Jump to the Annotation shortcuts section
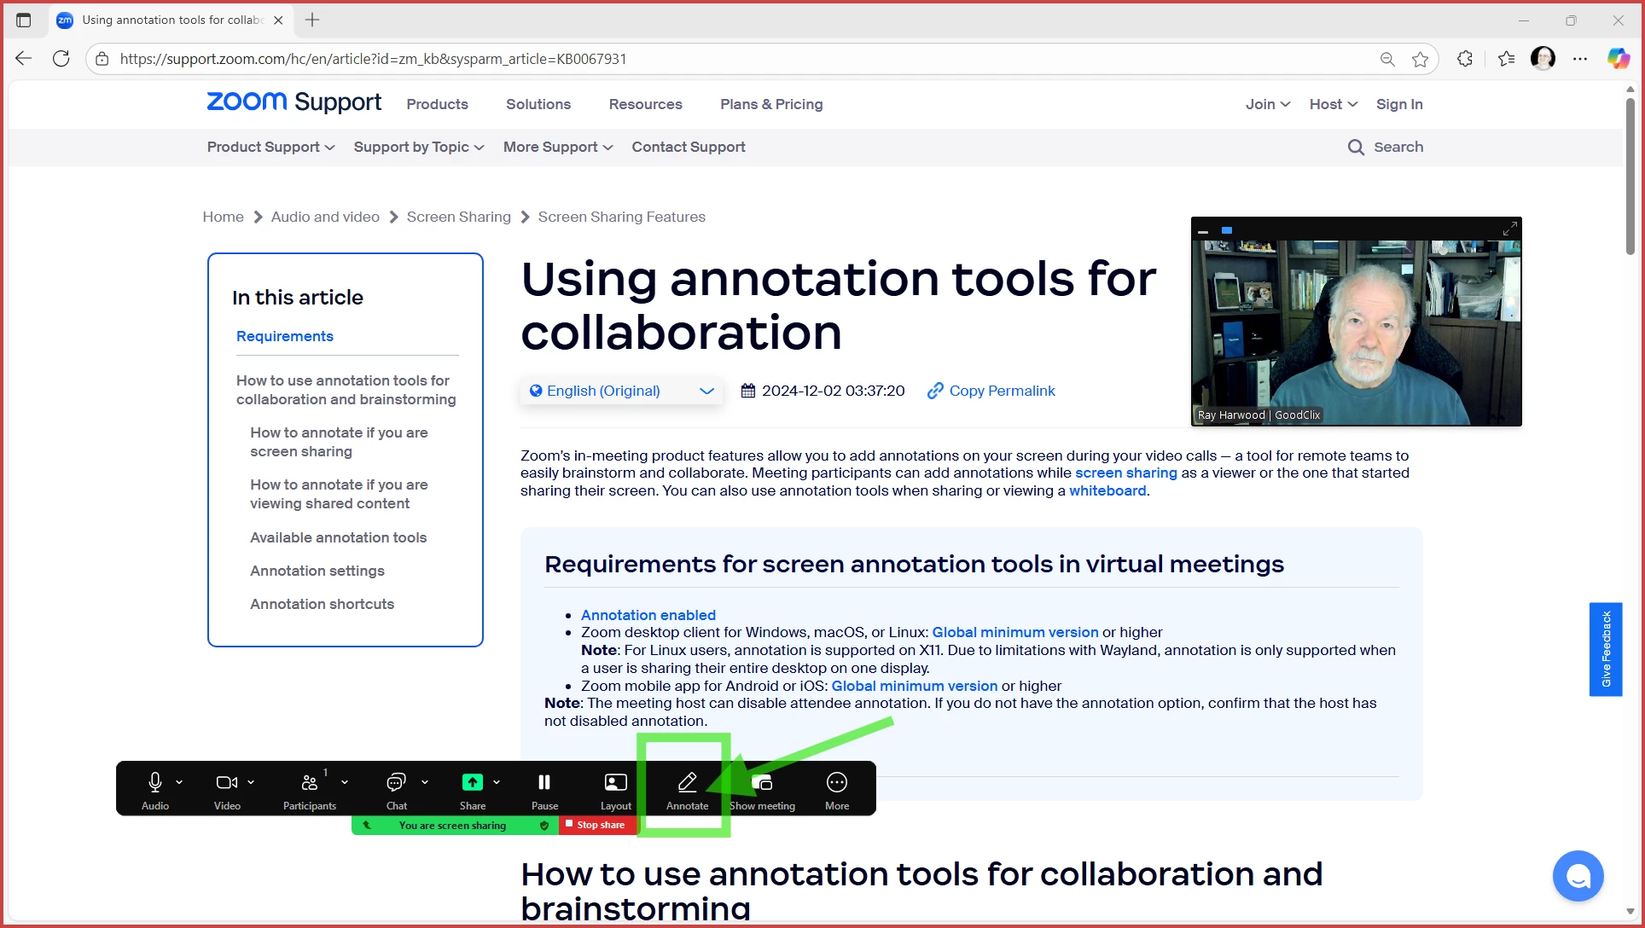Viewport: 1645px width, 928px height. (x=322, y=604)
